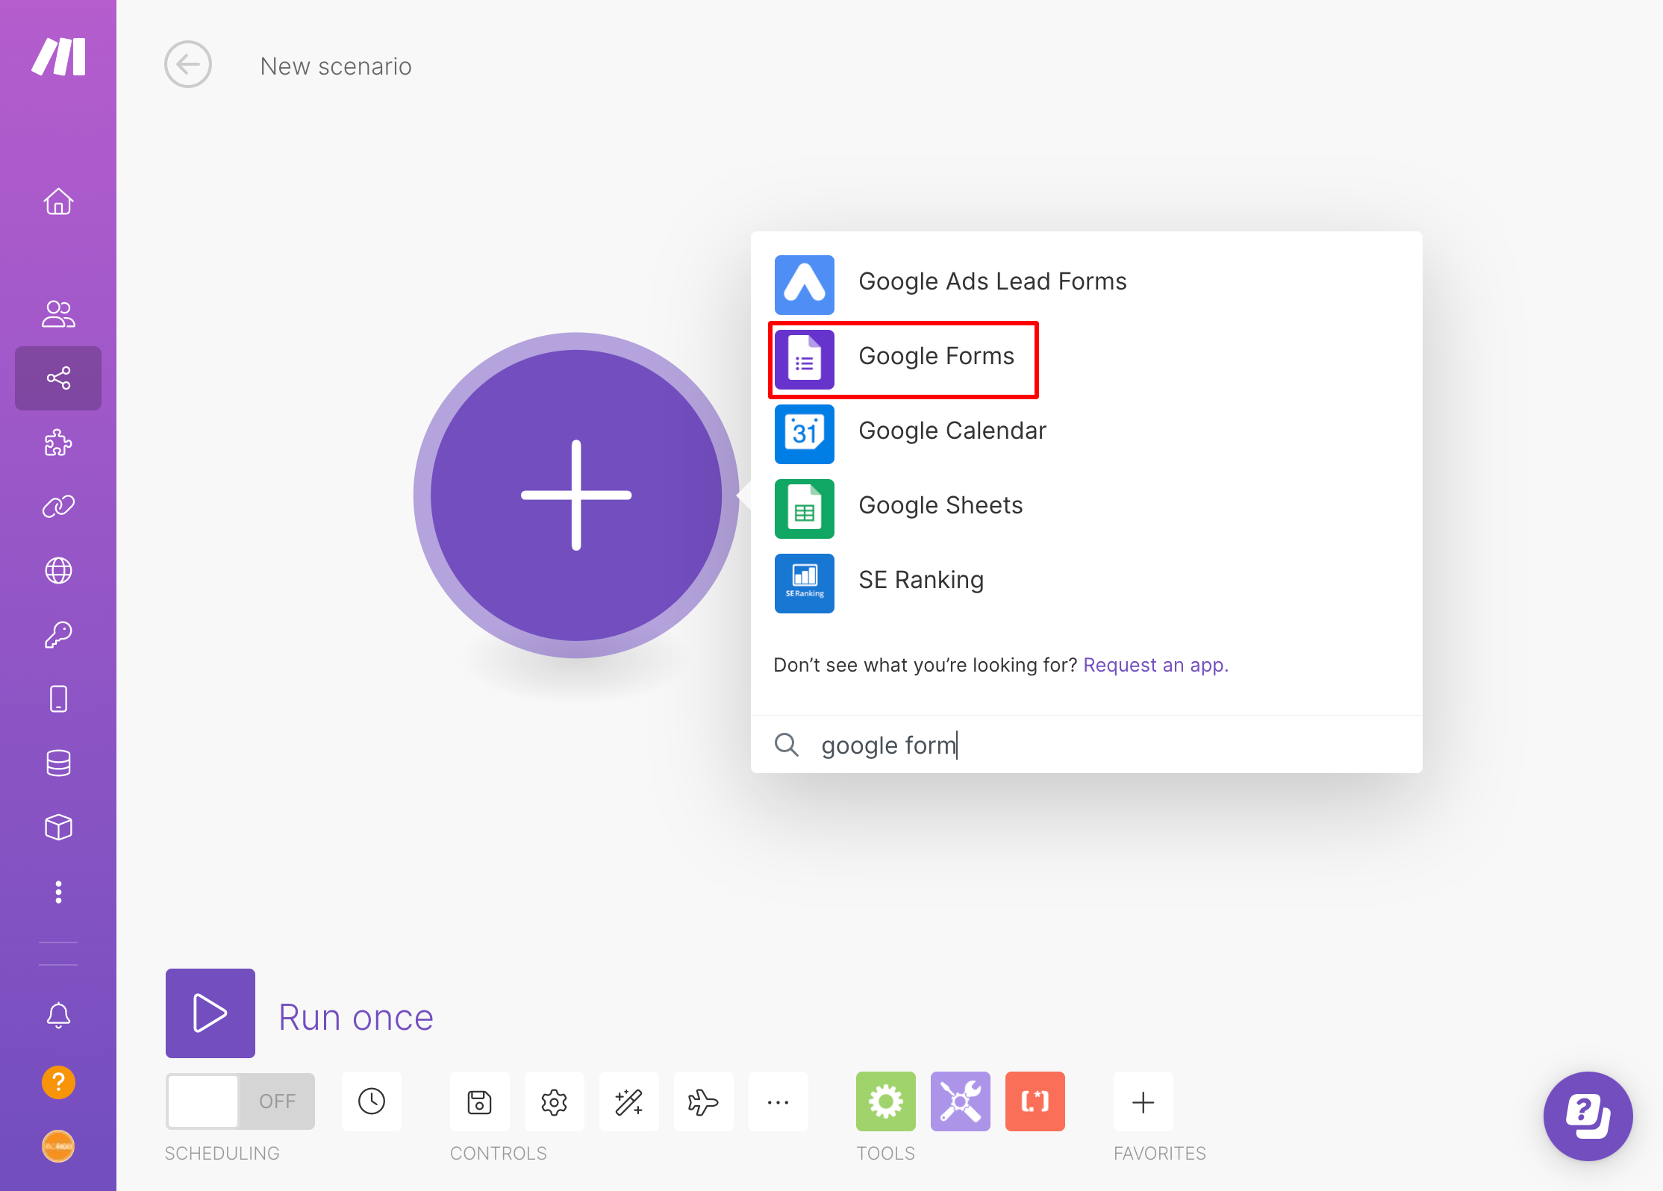The width and height of the screenshot is (1663, 1191).
Task: Click the Make logo in sidebar
Action: (58, 57)
